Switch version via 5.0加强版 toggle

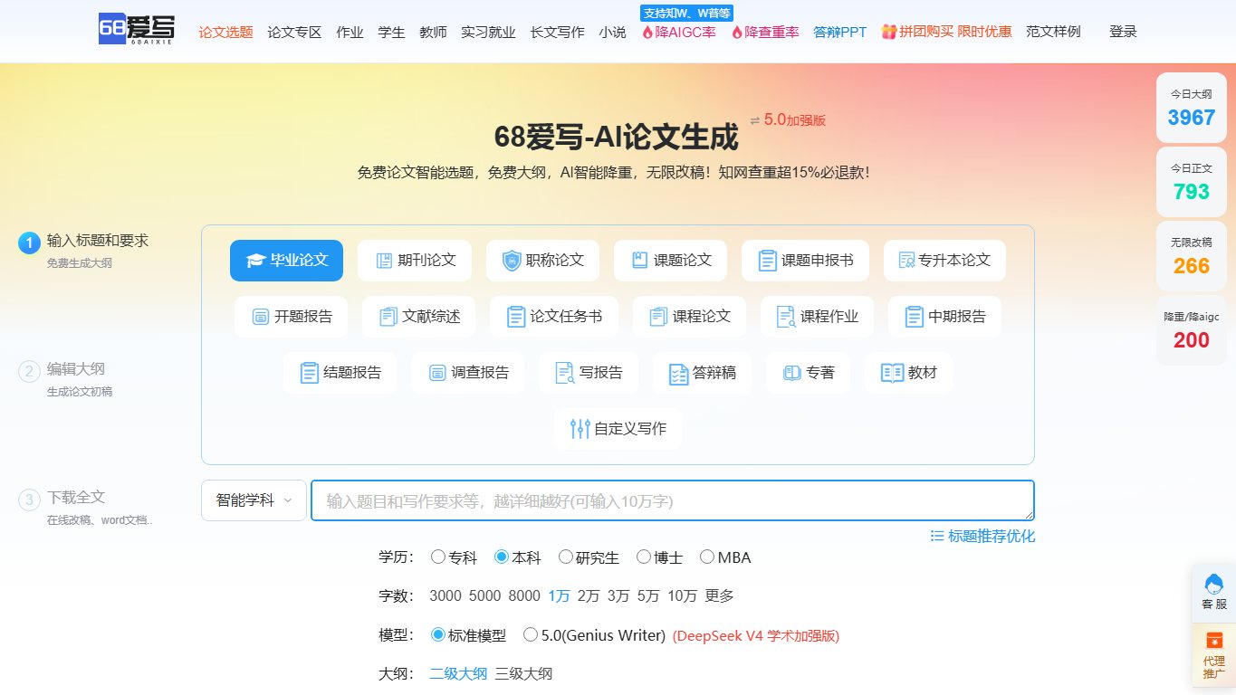pyautogui.click(x=788, y=119)
